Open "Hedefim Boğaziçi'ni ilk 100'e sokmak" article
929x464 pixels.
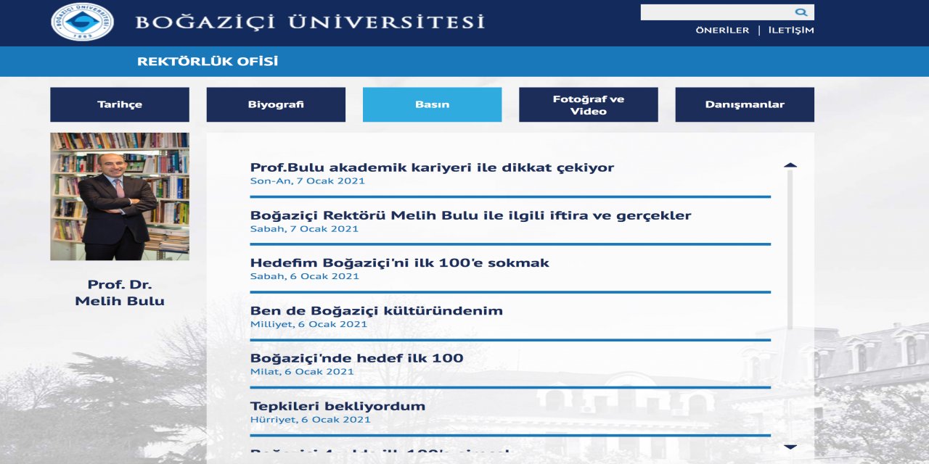click(x=401, y=262)
